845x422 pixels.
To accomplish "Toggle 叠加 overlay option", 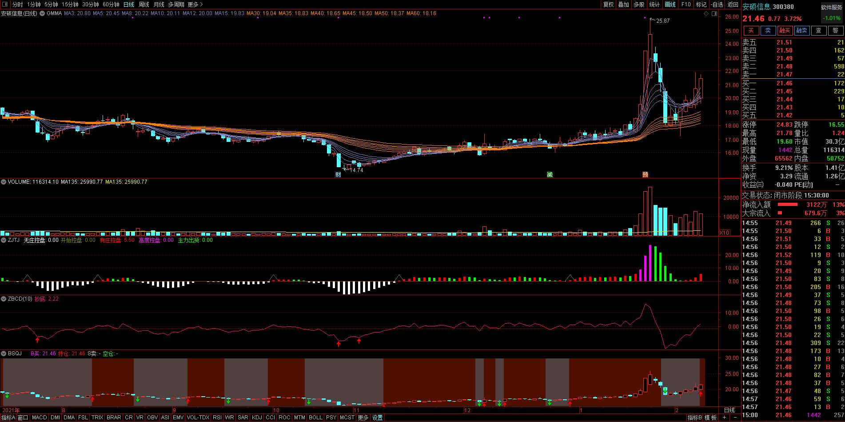I will coord(623,4).
